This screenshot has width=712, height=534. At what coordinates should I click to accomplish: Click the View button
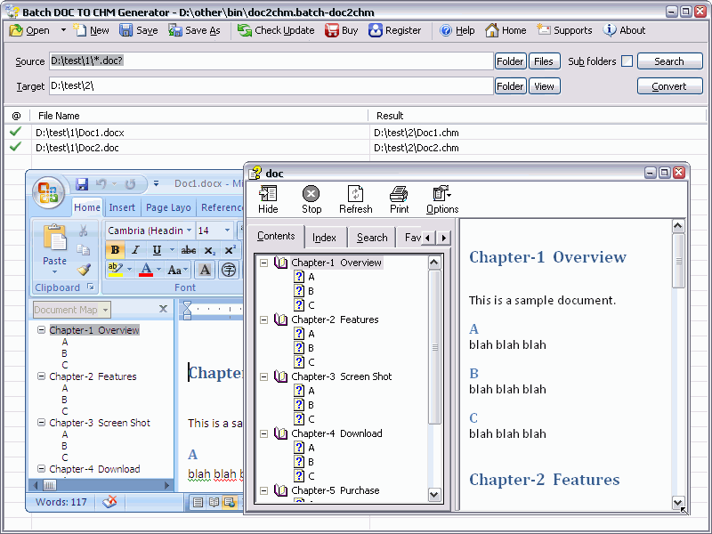click(544, 86)
